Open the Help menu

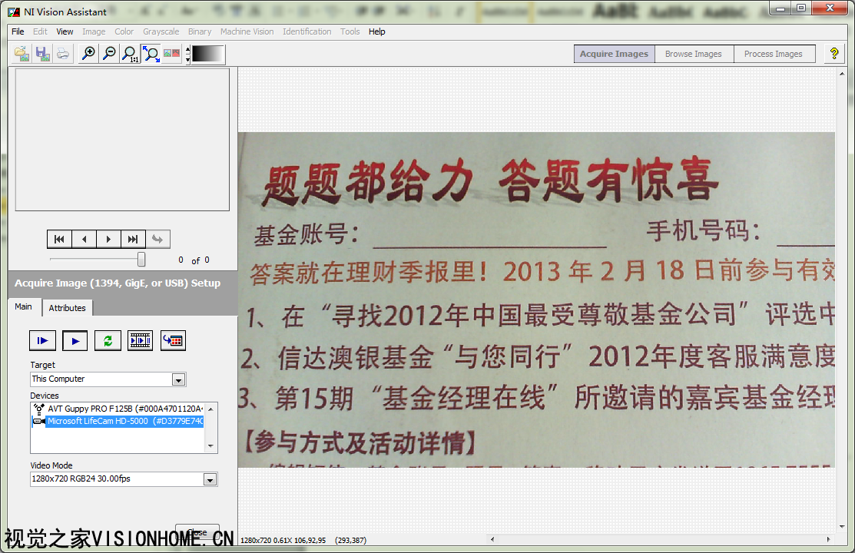(376, 31)
